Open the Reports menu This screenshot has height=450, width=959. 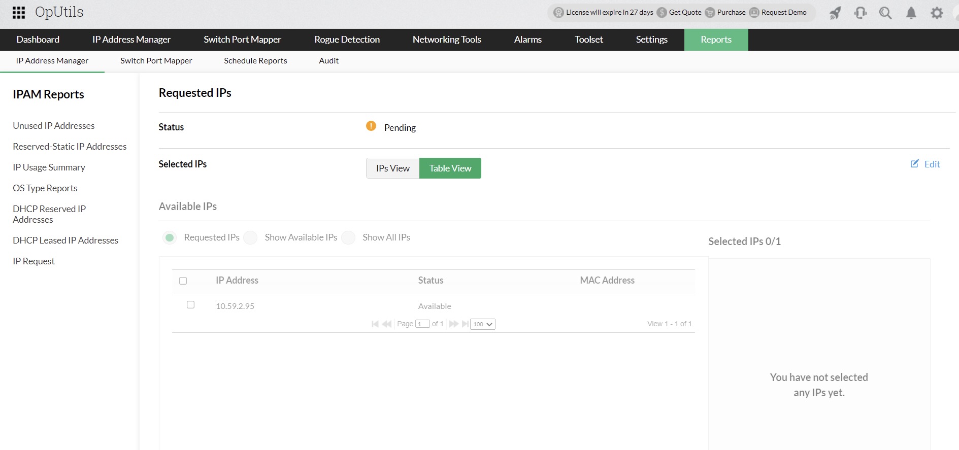pyautogui.click(x=716, y=40)
